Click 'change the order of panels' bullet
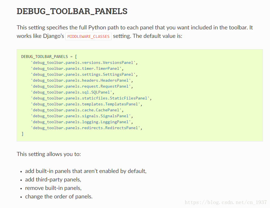Viewport: 270px width, 208px height. 59,196
